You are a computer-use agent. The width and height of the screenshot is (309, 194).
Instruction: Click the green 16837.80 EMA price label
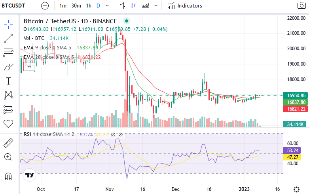coord(295,102)
